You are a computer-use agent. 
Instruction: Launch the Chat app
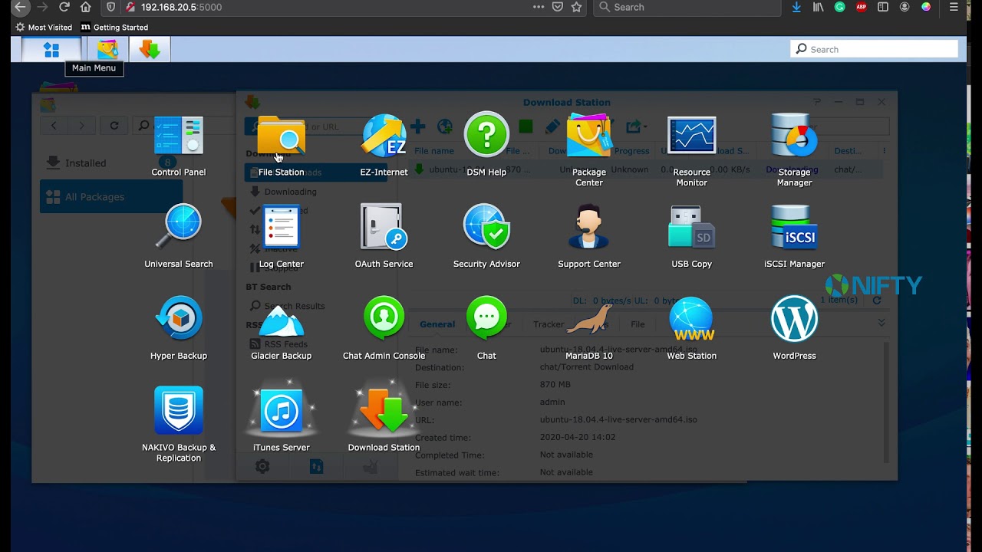click(486, 330)
